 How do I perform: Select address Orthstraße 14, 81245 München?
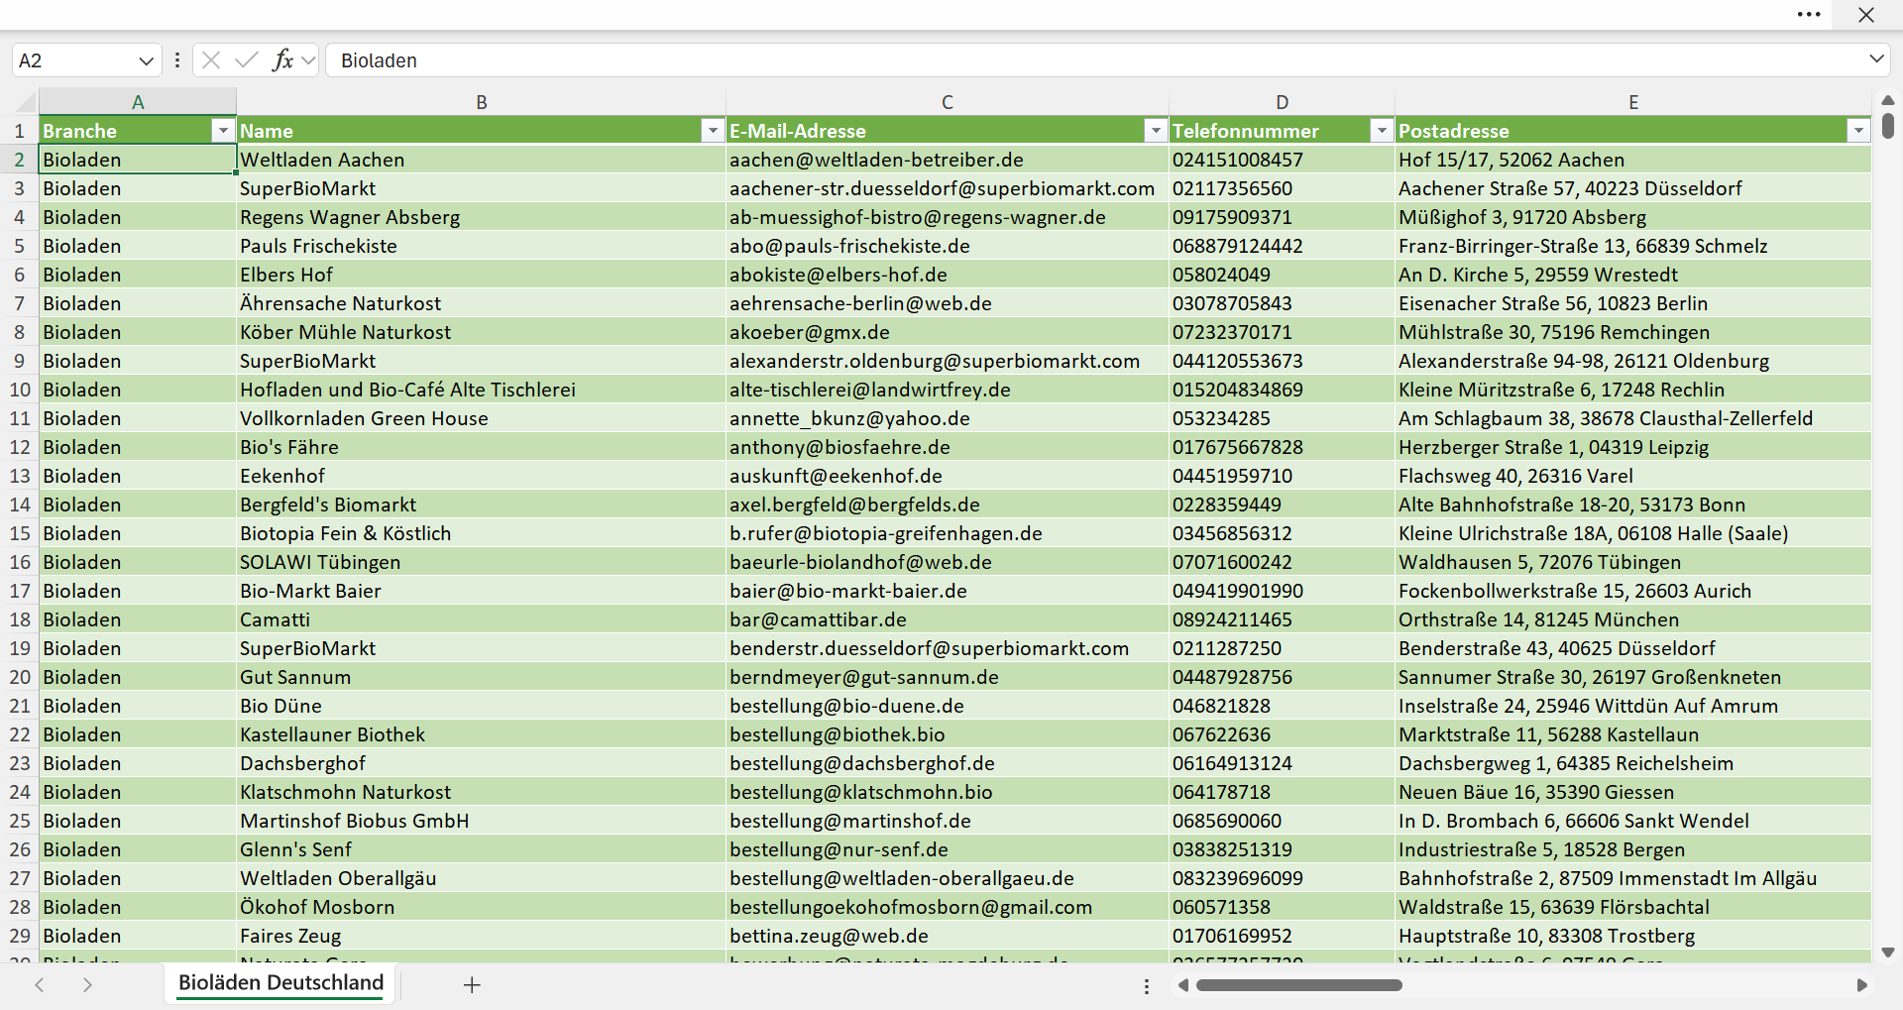[1633, 619]
